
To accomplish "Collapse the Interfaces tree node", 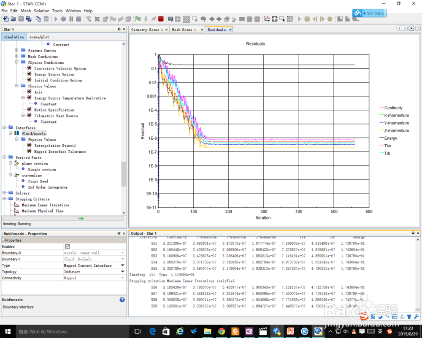I will [4, 127].
